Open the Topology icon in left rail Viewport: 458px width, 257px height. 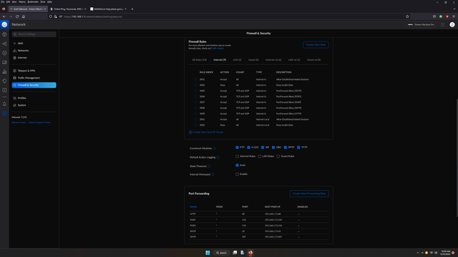click(x=4, y=44)
